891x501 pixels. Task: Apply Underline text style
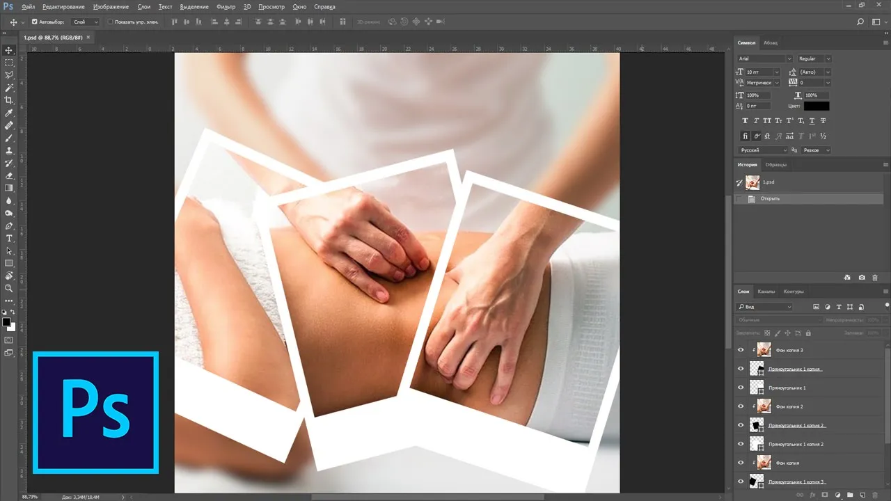pos(812,120)
